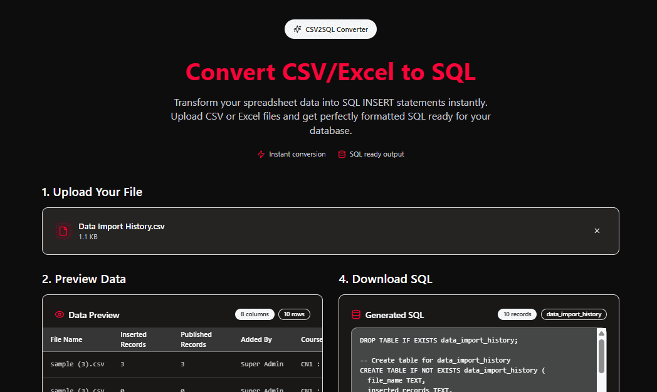This screenshot has height=392, width=657.
Task: Click the scrollbar in the Generated SQL panel
Action: (602, 357)
